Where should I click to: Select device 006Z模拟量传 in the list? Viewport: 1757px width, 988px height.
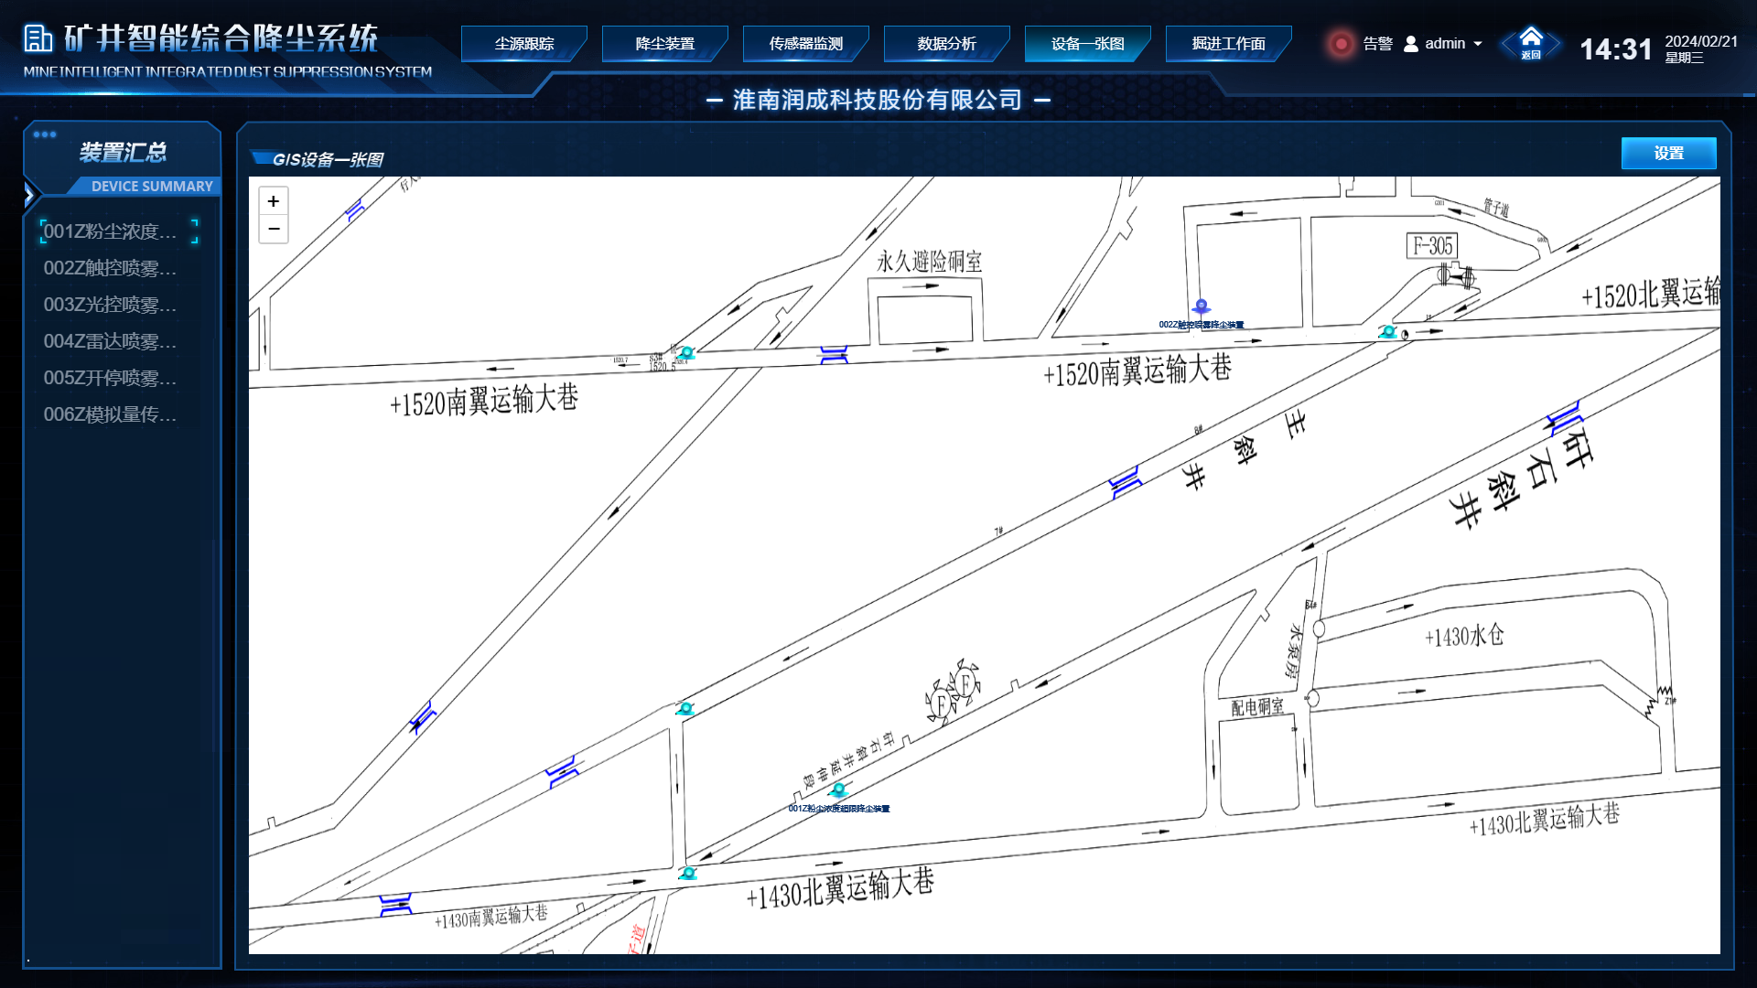110,414
